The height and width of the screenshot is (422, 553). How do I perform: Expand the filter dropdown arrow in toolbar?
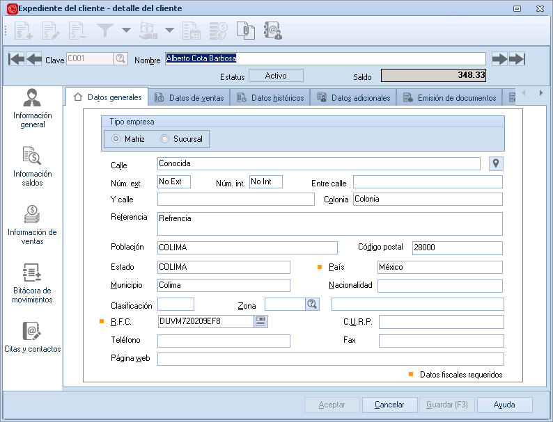tap(126, 31)
